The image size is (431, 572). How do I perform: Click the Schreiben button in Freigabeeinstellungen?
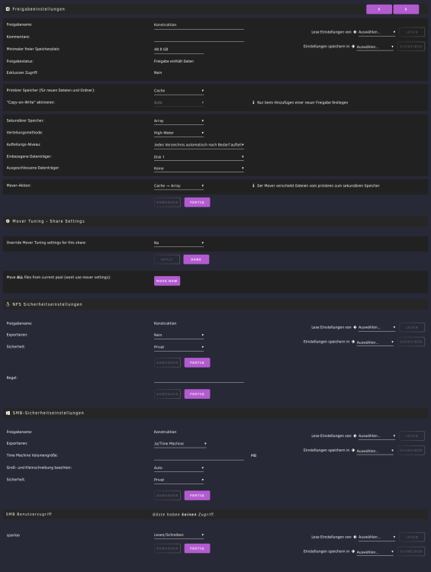[x=411, y=47]
